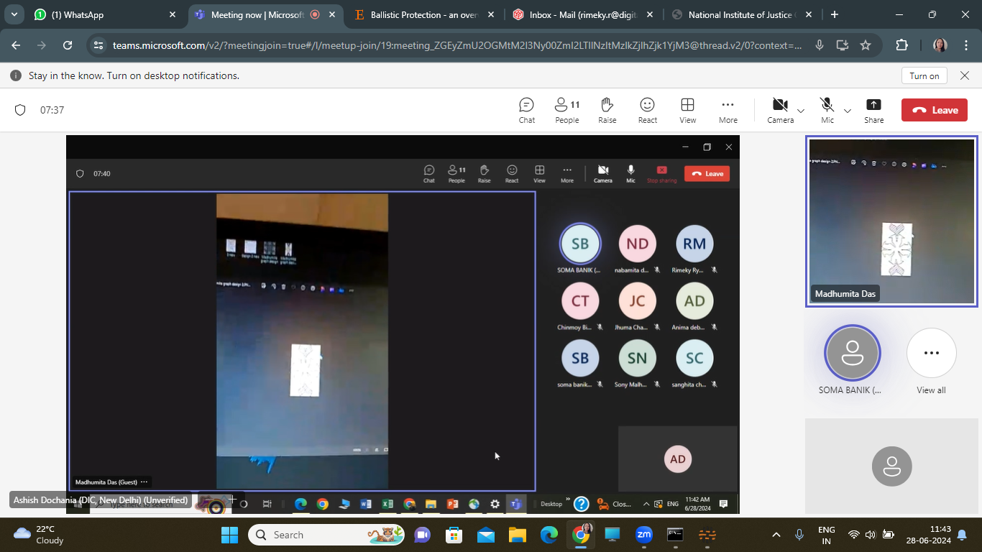982x552 pixels.
Task: Unmute the Mic
Action: (x=827, y=111)
